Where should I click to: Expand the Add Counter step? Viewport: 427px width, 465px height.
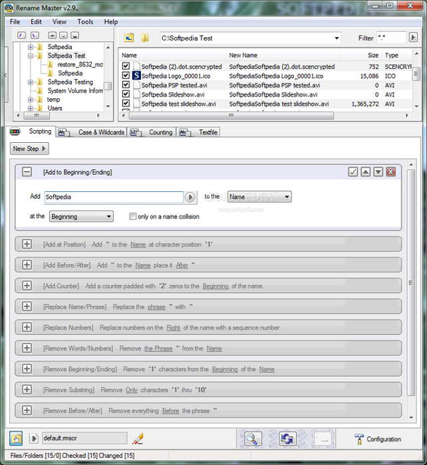coord(27,286)
